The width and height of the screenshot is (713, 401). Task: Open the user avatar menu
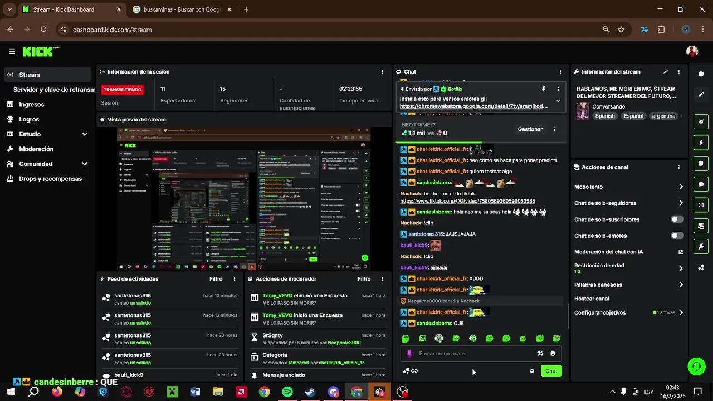(692, 51)
